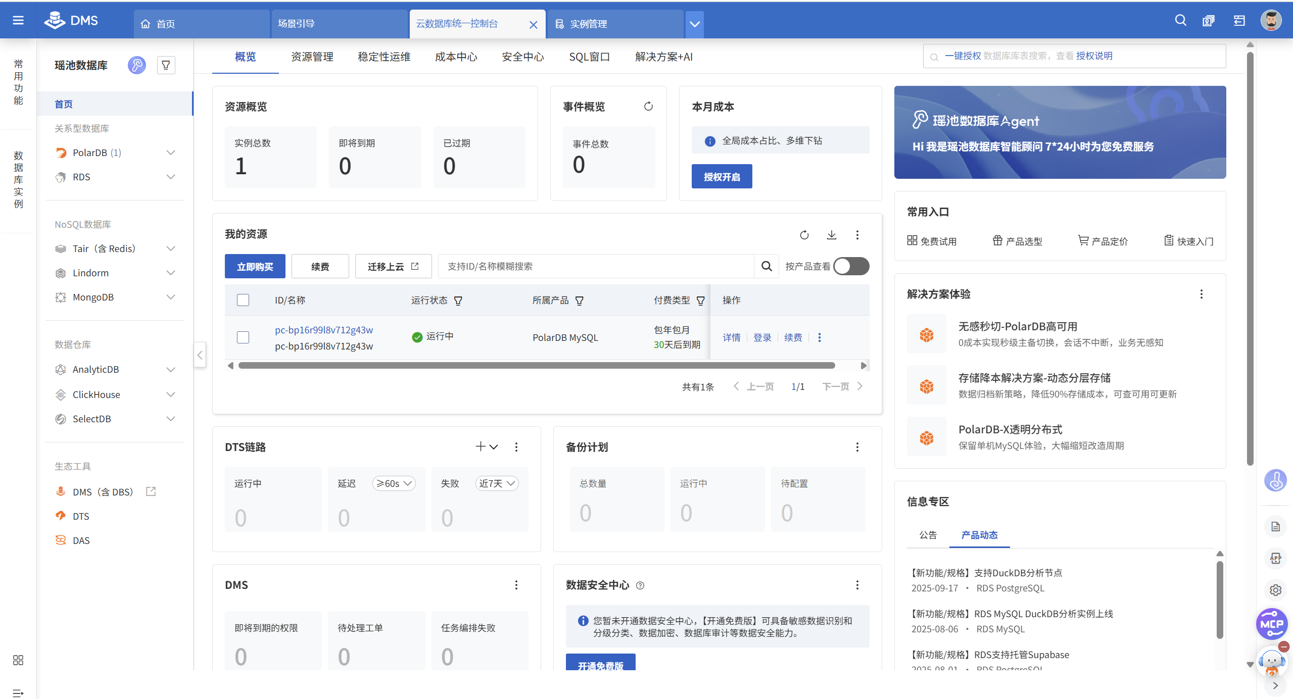Open more options in 我的资源
Viewport: 1293px width, 699px height.
(x=857, y=235)
